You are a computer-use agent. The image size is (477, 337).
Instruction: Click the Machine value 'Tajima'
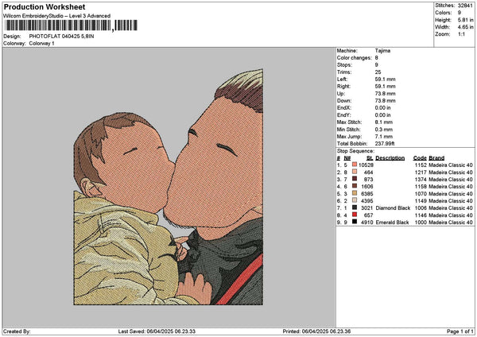click(x=382, y=51)
